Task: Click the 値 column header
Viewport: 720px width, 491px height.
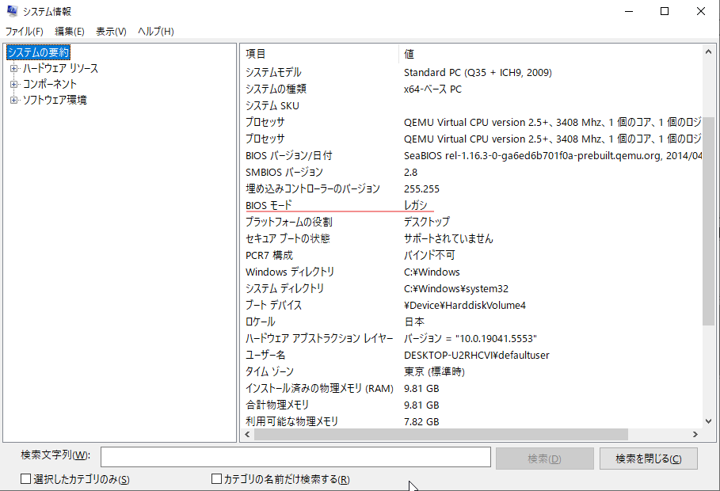Action: tap(550, 54)
